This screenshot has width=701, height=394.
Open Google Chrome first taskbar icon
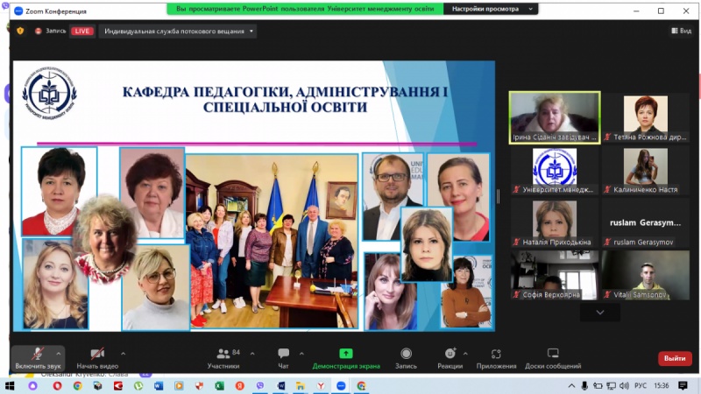[x=78, y=385]
